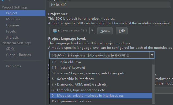173x105 pixels.
Task: Choose '8 - Lambdas, type annotations etc.'
Action: point(101,90)
